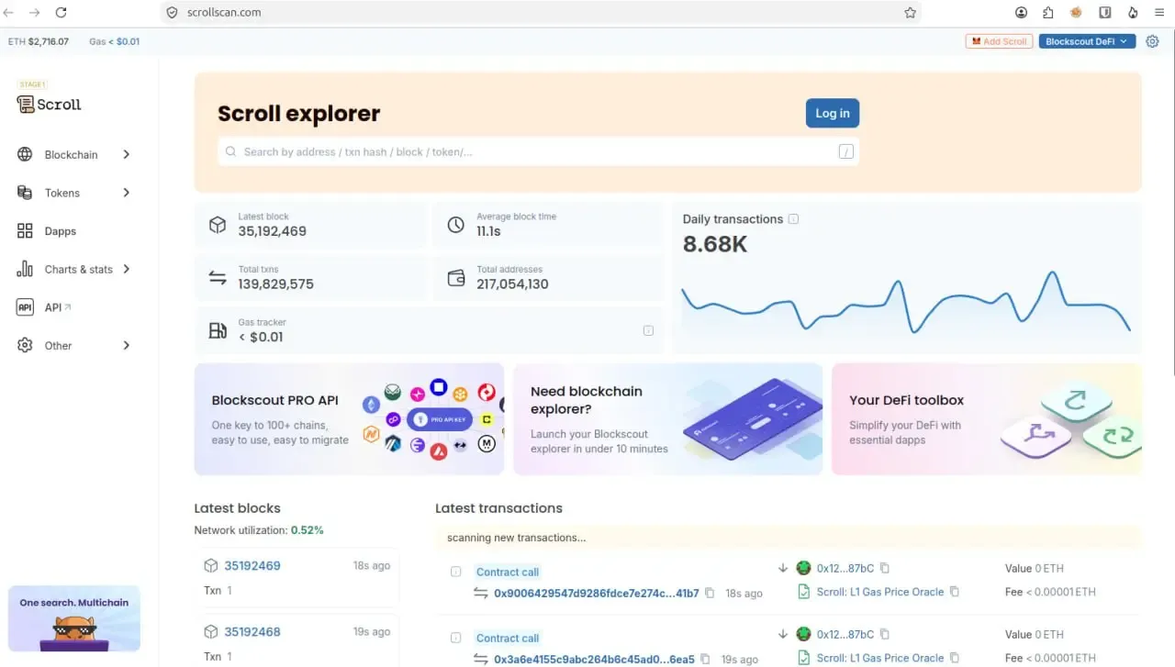Click the Average block time 11.1s value
The height and width of the screenshot is (667, 1175).
[488, 231]
